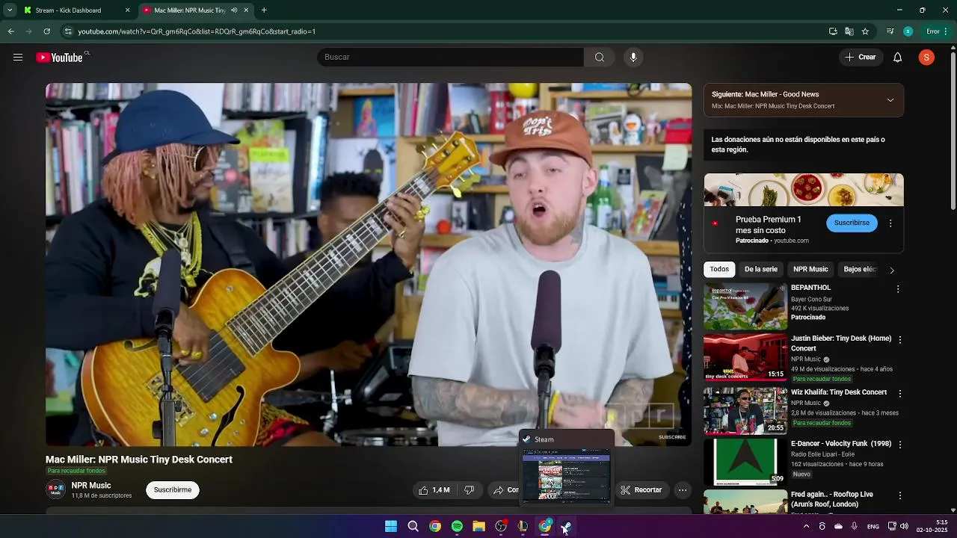
Task: Like the Mac Miller video
Action: (x=434, y=490)
